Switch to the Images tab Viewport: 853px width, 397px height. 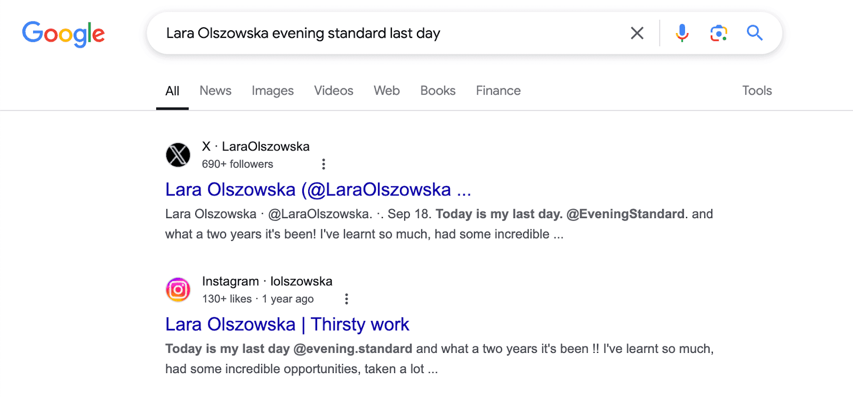pyautogui.click(x=272, y=90)
